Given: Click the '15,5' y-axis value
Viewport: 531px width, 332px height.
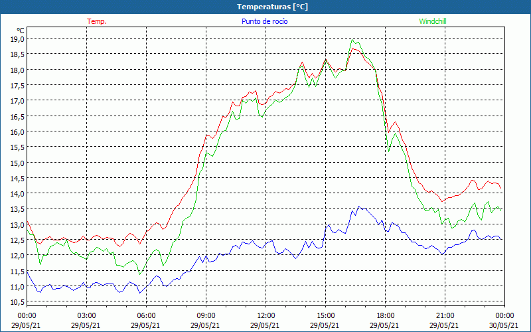Looking at the screenshot, I should click(x=17, y=147).
